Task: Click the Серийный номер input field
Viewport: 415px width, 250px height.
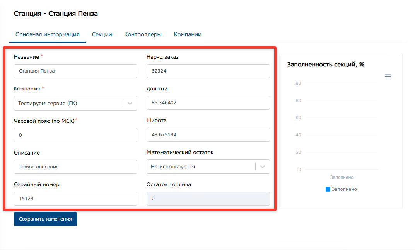Action: [75, 199]
